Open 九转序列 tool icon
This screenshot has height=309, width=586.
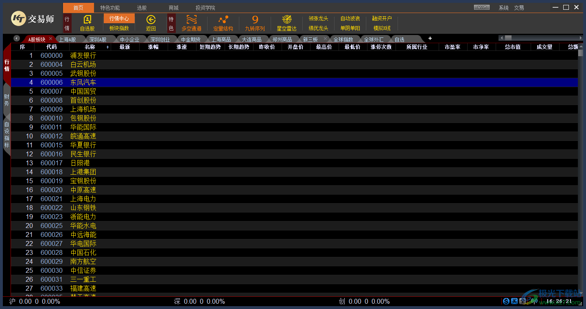255,20
